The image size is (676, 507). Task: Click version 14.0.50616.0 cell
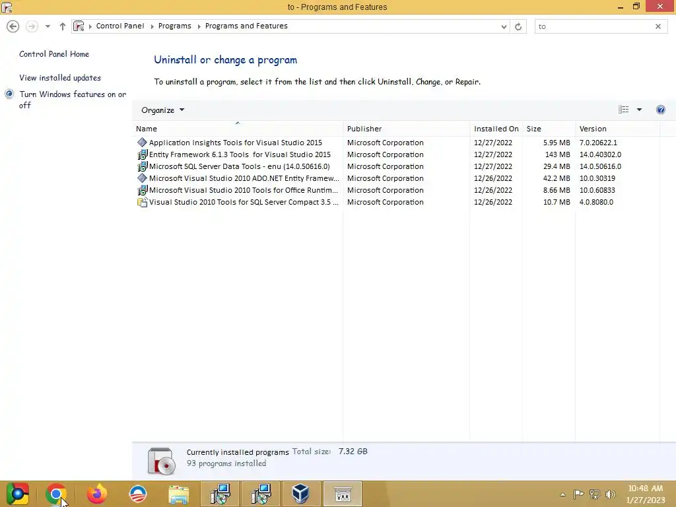pos(600,166)
